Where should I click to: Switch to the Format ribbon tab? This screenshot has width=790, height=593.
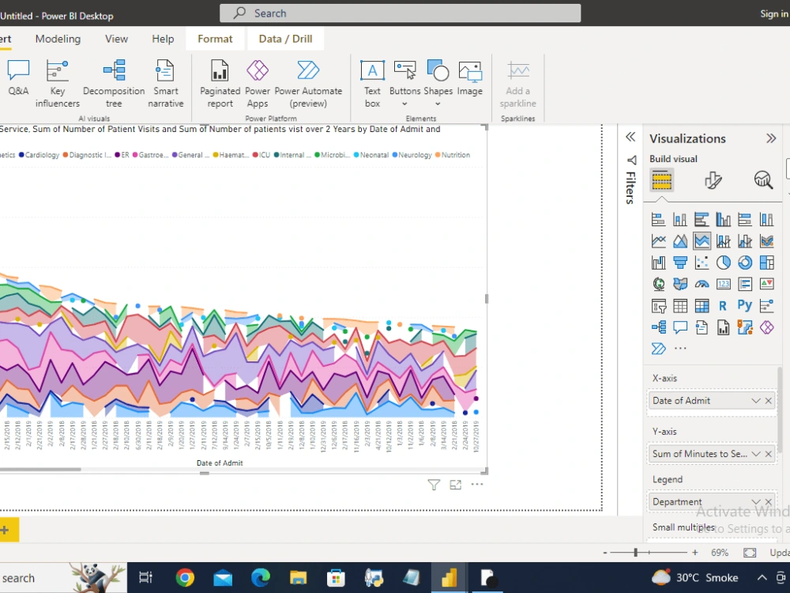coord(215,39)
